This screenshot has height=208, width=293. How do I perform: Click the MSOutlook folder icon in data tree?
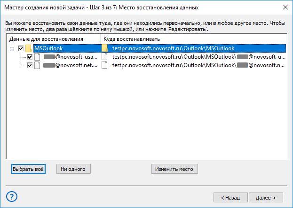(x=28, y=48)
